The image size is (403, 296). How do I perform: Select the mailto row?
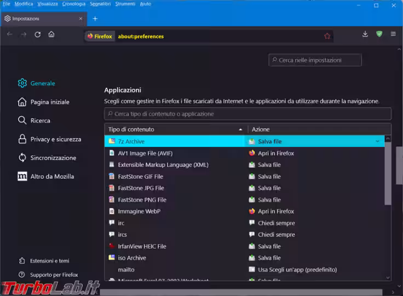[x=244, y=270]
